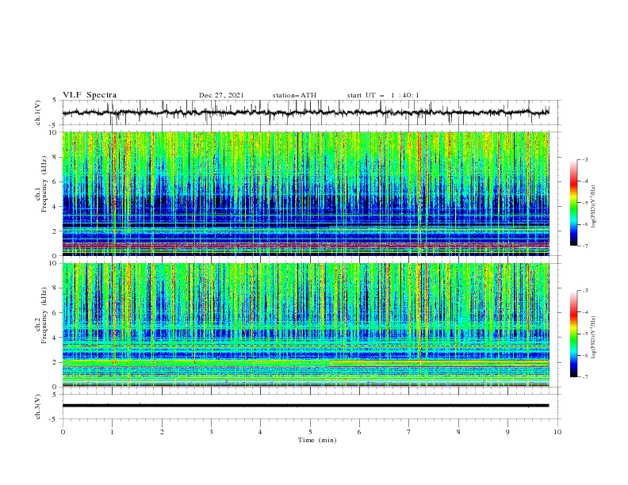Click the "Time (min)" x-axis label

317,440
